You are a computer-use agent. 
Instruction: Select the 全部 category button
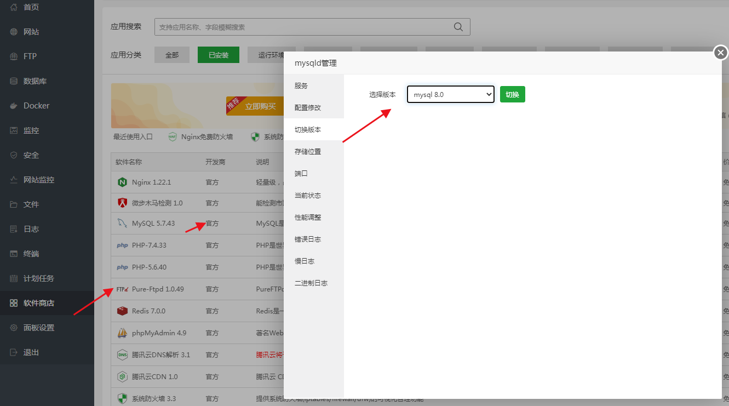pos(172,55)
